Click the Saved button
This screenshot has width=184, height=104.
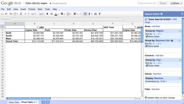163,3
